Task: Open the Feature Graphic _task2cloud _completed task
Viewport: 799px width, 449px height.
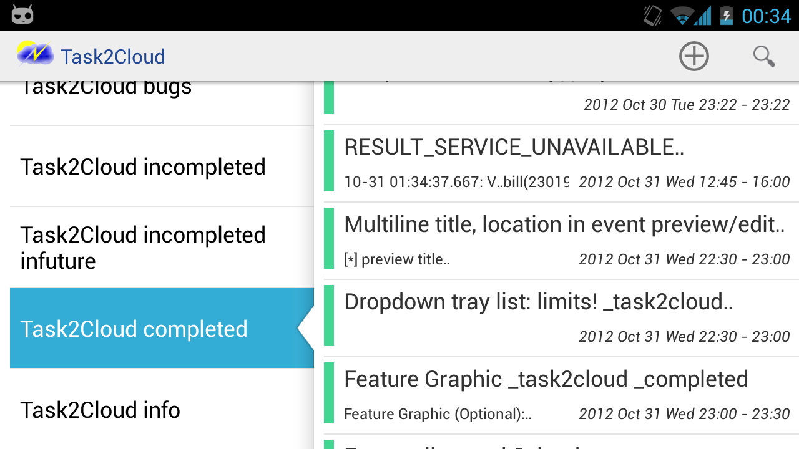Action: 561,395
